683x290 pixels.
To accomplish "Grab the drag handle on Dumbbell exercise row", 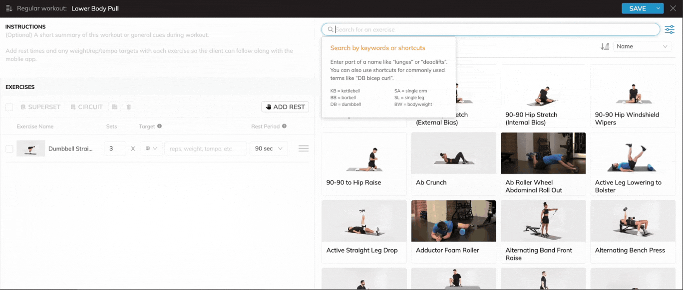I will (x=303, y=148).
